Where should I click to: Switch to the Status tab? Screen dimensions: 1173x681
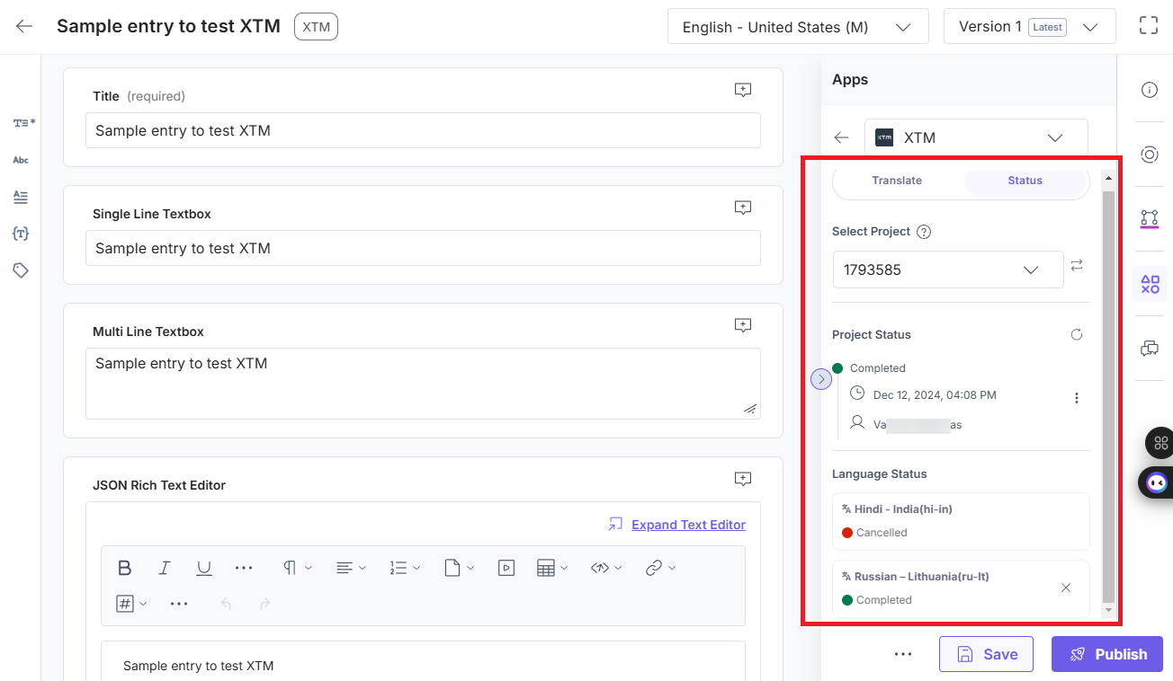[x=1025, y=181]
